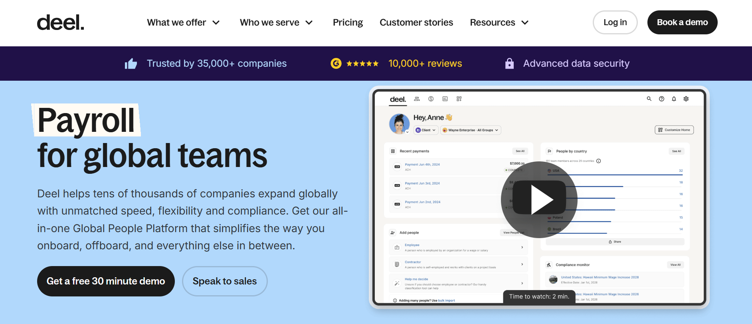Click the search magnifier in dashboard preview

(x=649, y=99)
